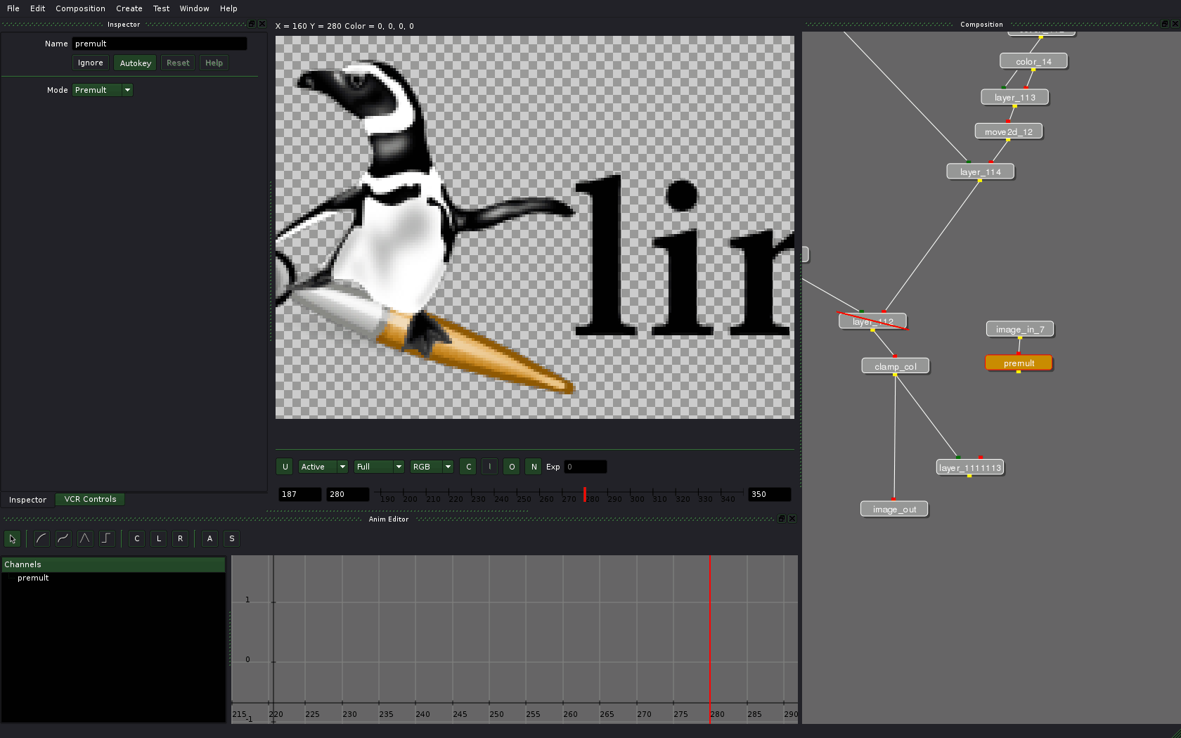Select the image_out node
The image size is (1181, 738).
point(894,510)
